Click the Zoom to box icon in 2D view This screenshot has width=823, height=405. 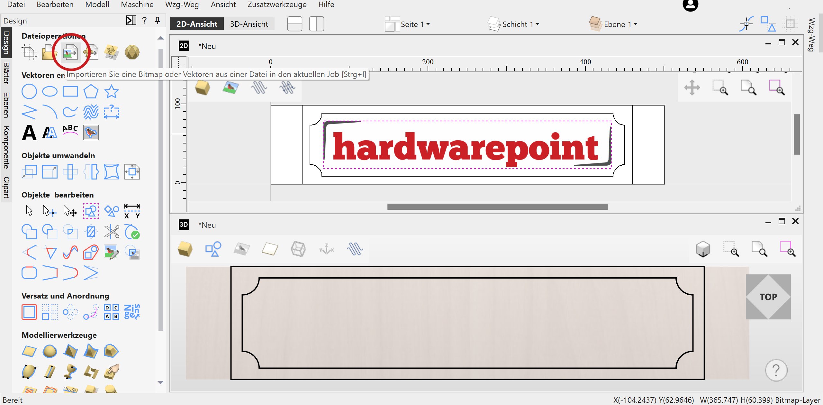(720, 87)
